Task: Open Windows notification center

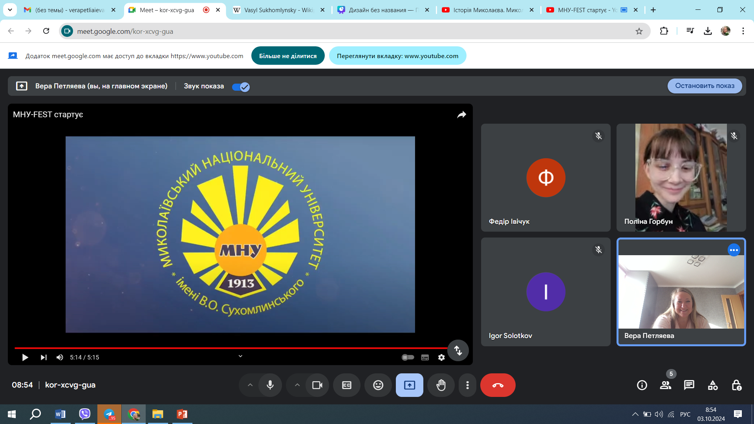Action: (x=738, y=414)
